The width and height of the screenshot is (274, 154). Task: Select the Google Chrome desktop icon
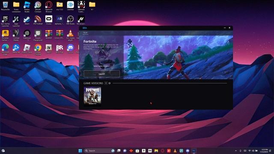click(x=38, y=50)
